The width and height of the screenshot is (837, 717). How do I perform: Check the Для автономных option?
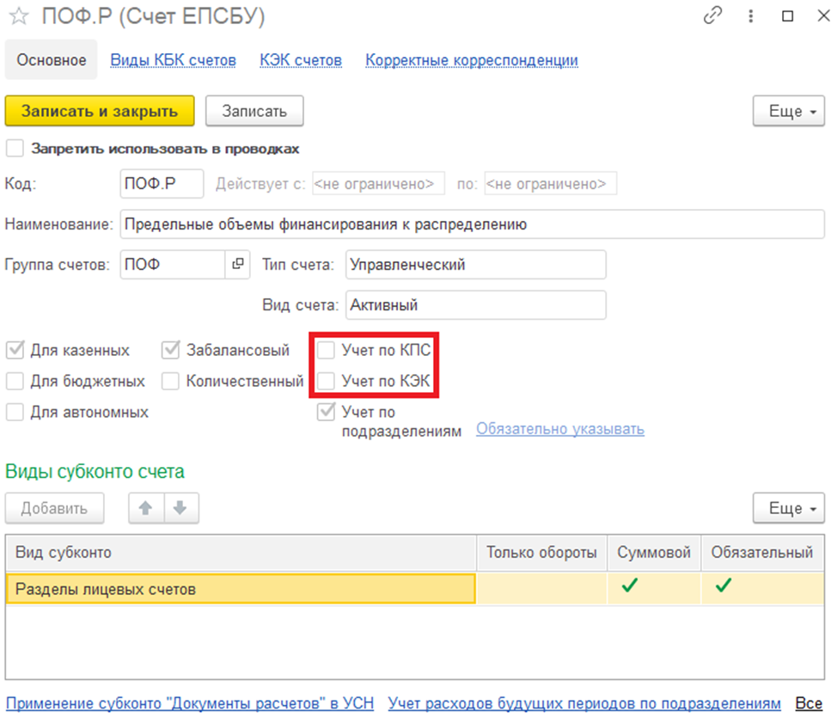15,412
